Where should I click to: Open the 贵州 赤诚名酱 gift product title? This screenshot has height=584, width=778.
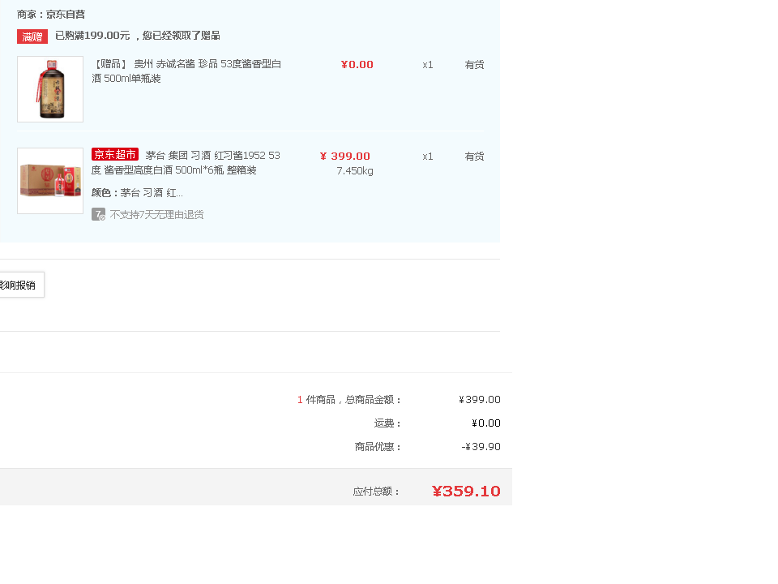(186, 71)
